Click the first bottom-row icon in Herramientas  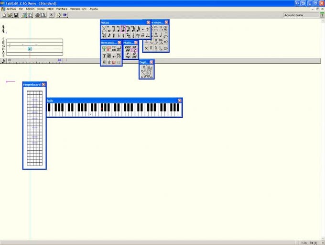coord(104,62)
